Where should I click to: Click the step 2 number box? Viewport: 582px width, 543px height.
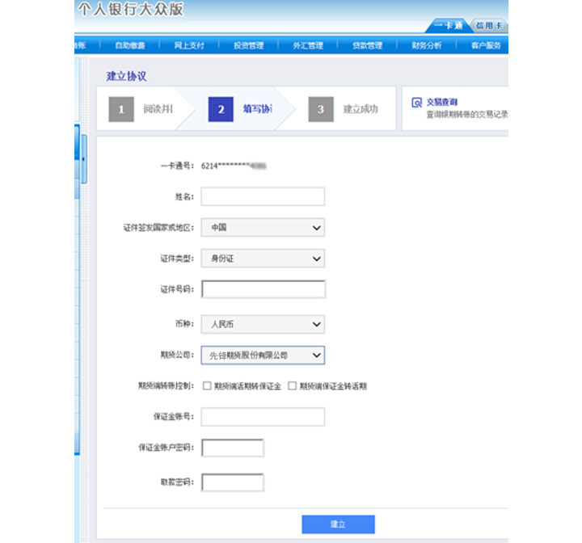[221, 109]
